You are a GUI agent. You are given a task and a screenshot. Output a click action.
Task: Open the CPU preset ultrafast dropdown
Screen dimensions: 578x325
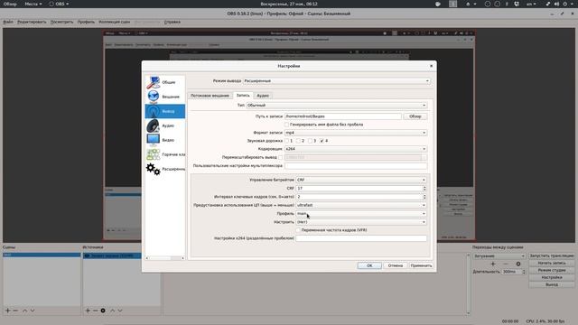pyautogui.click(x=361, y=205)
